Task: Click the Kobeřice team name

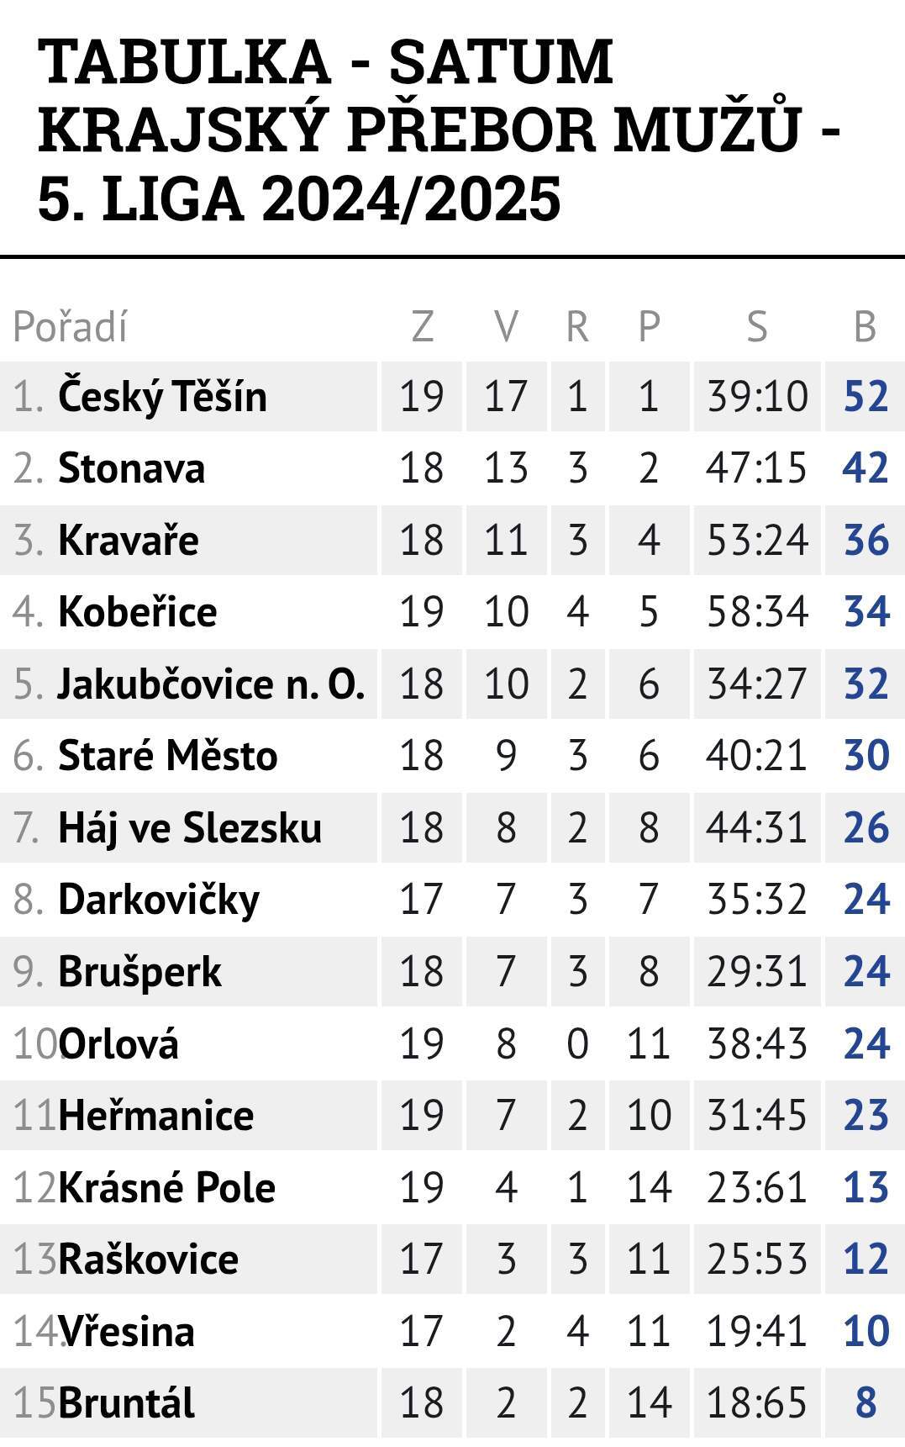Action: tap(137, 612)
